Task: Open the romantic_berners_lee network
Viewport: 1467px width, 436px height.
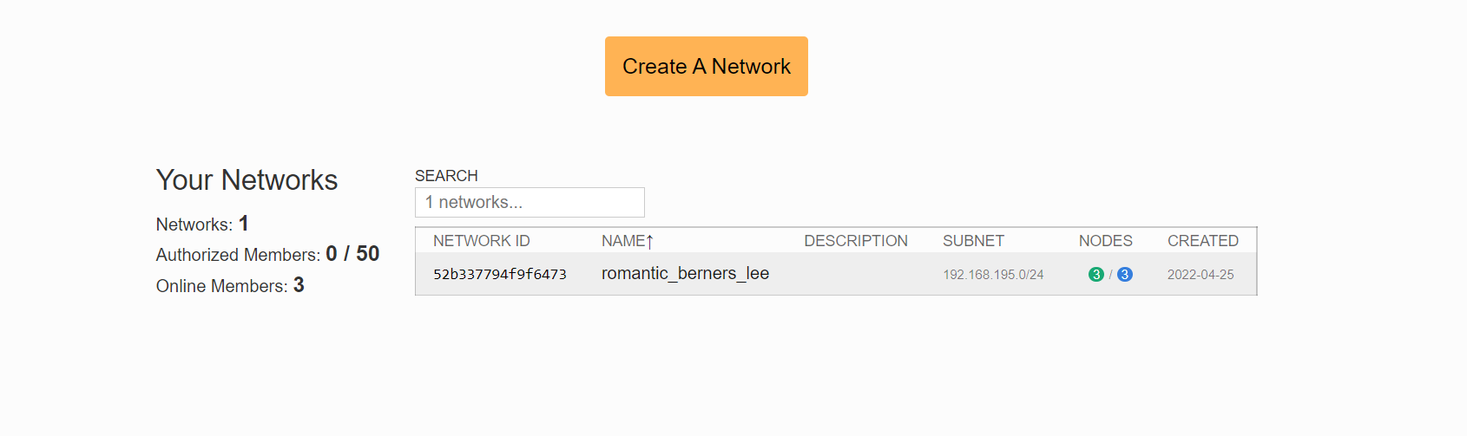Action: point(685,274)
